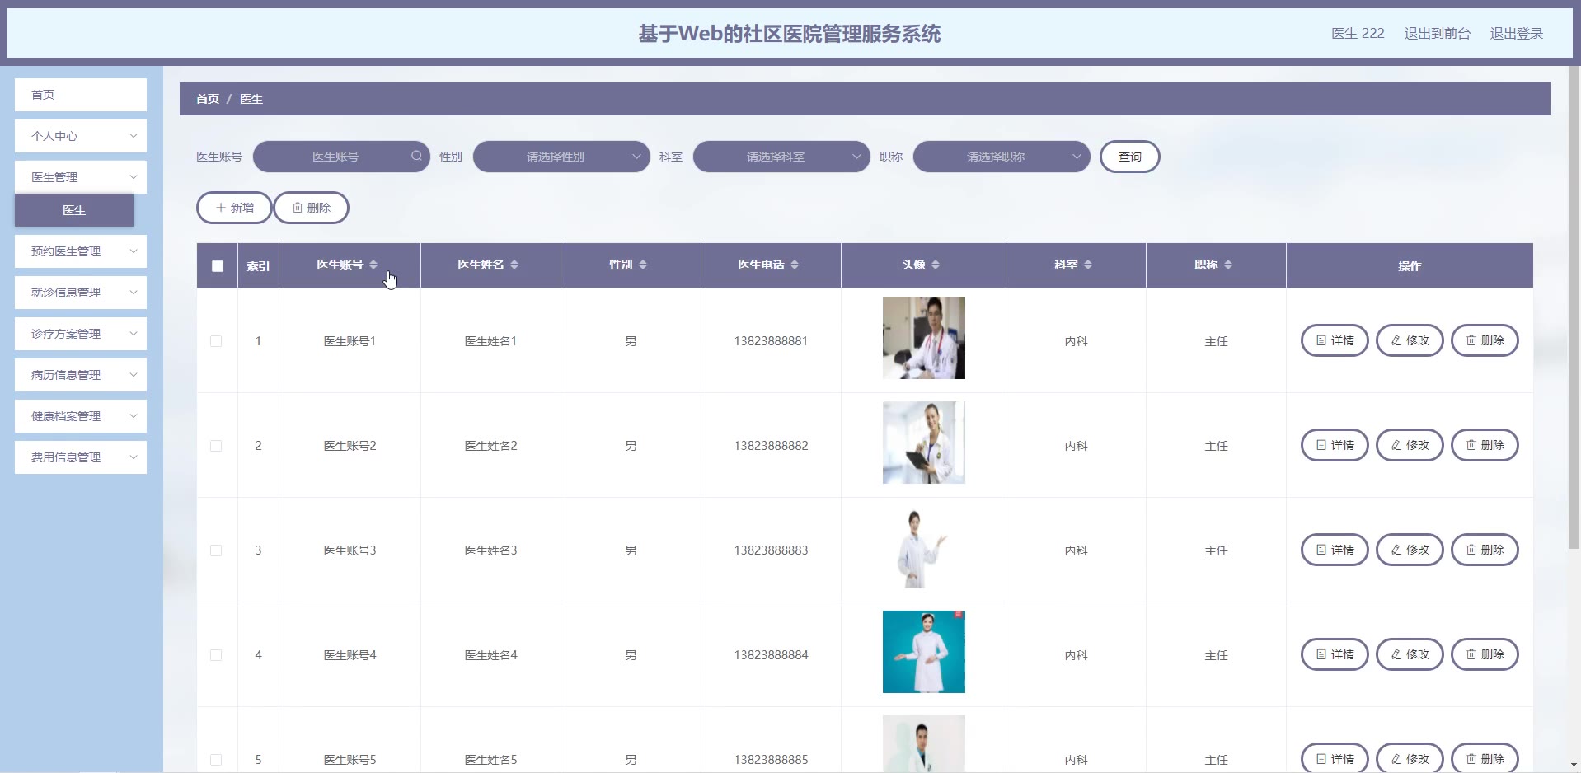Tick the checkbox for row 3
This screenshot has width=1581, height=773.
216,550
